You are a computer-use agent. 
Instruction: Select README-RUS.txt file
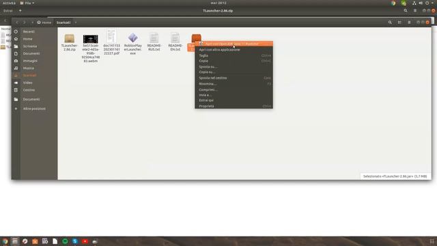pyautogui.click(x=154, y=38)
